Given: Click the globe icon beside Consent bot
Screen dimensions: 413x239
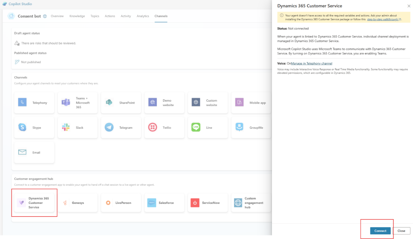Looking at the screenshot, I should pyautogui.click(x=45, y=16).
